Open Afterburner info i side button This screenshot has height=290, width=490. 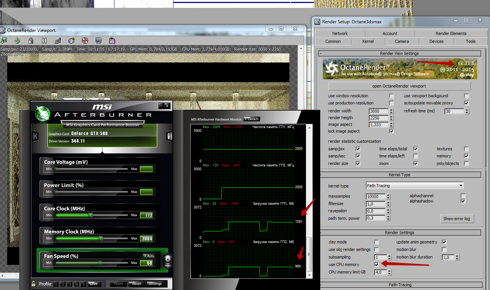coord(169,136)
